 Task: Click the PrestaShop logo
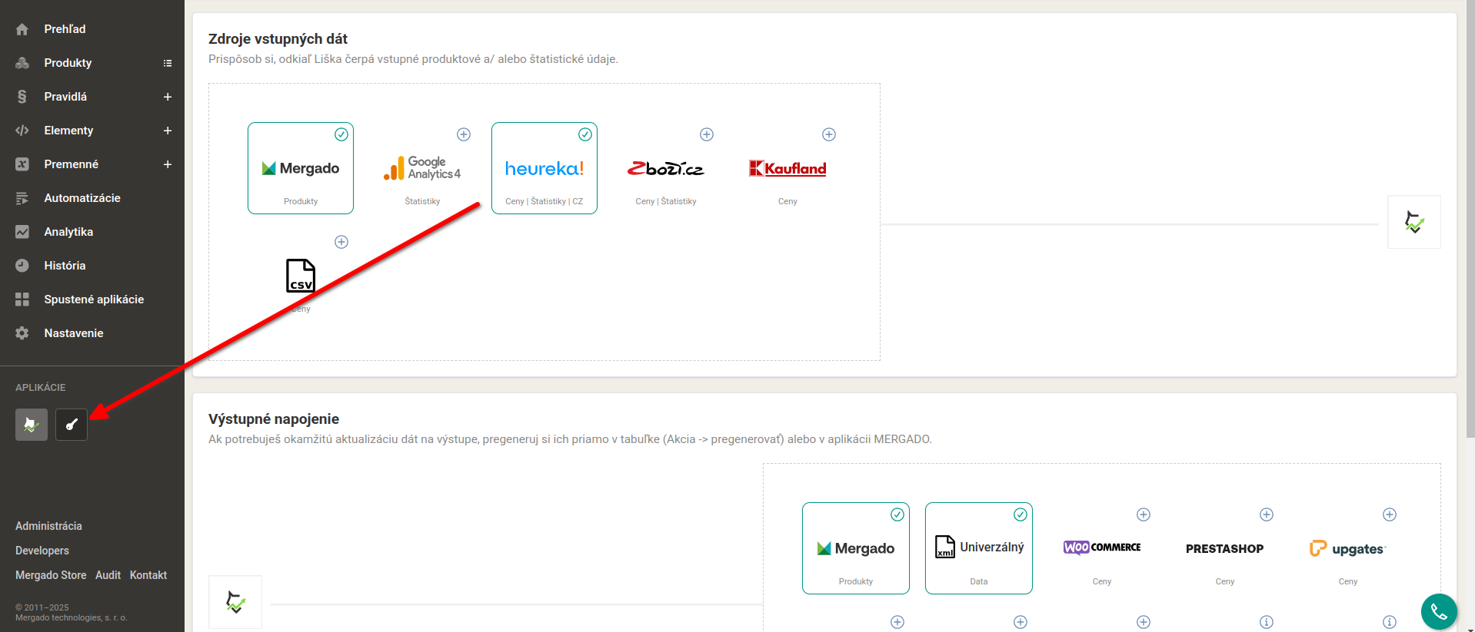1225,548
